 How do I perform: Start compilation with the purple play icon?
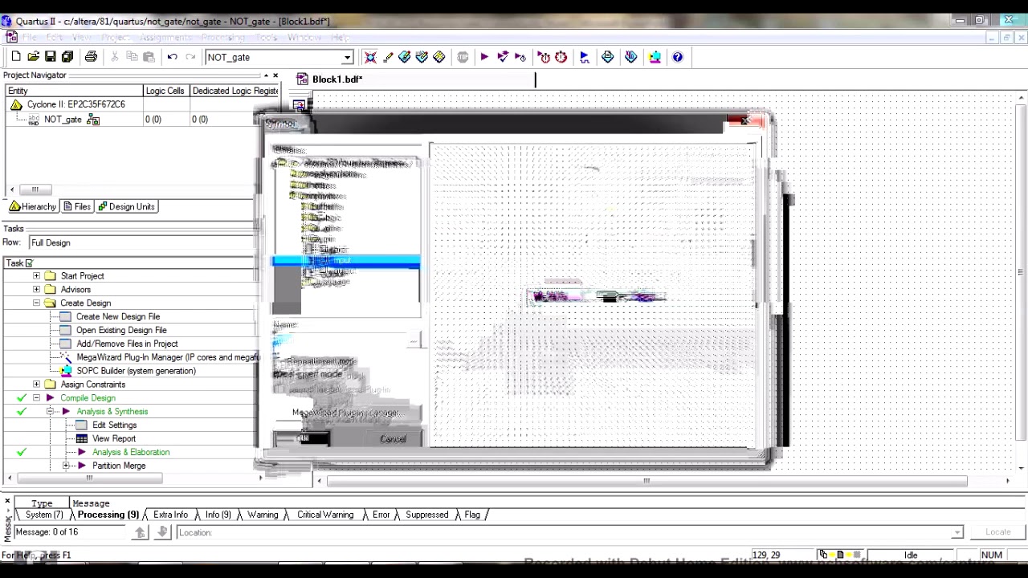[x=484, y=57]
